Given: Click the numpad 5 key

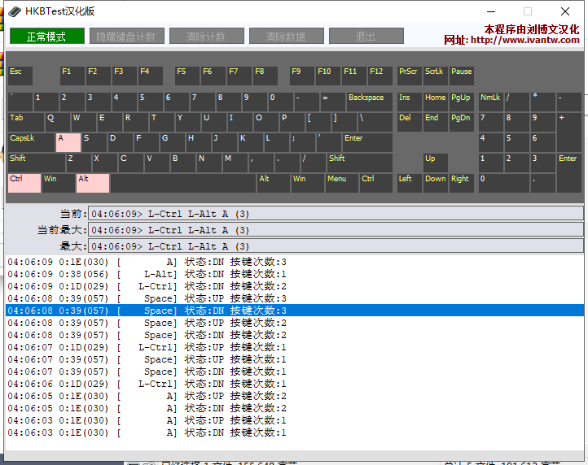Looking at the screenshot, I should (x=517, y=142).
